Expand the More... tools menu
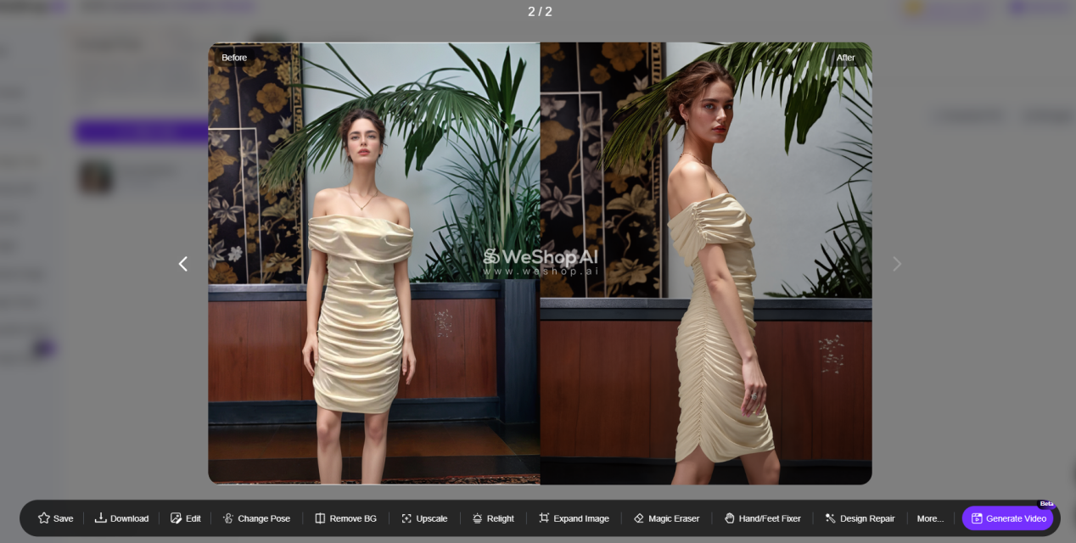Viewport: 1076px width, 543px height. pos(930,518)
